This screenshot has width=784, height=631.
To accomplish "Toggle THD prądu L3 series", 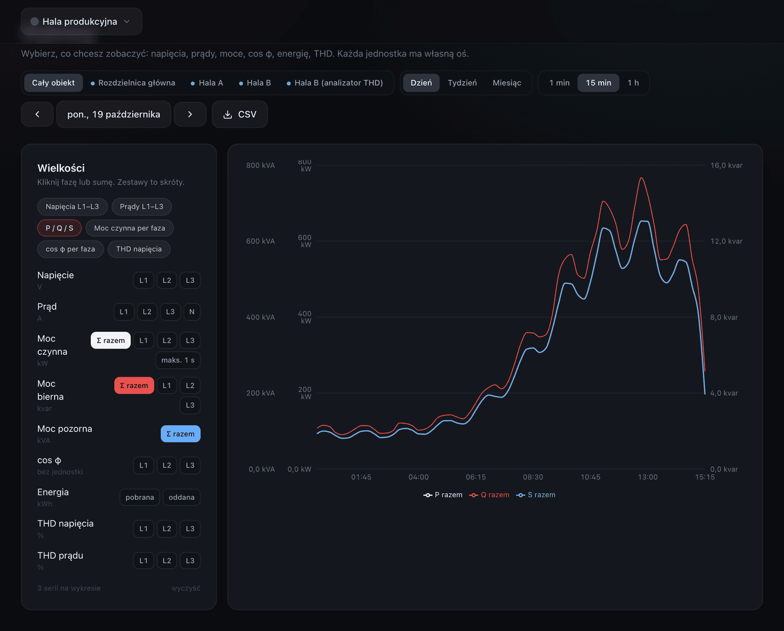I will (x=190, y=561).
